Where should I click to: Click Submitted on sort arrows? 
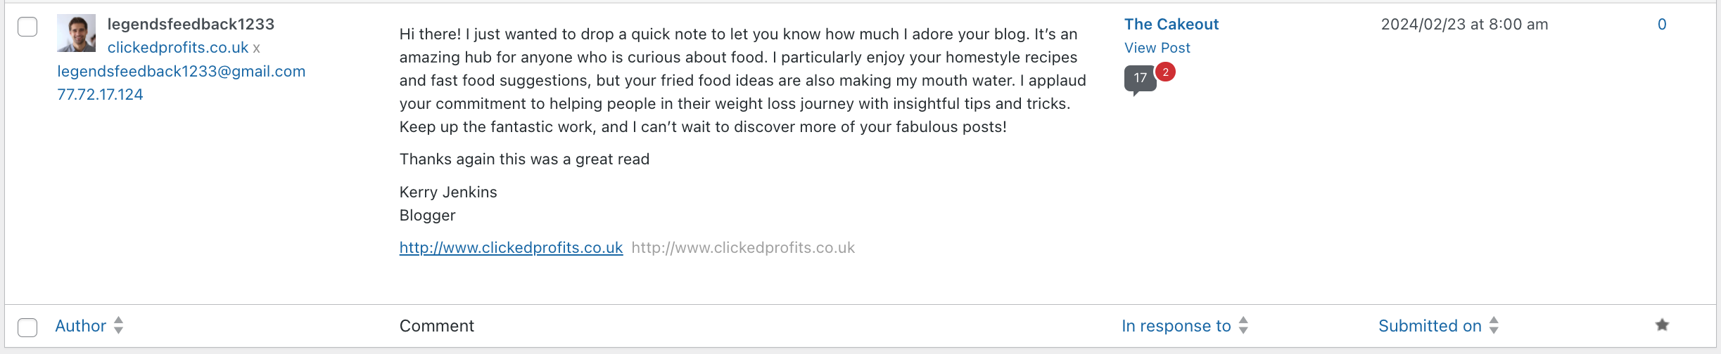click(x=1494, y=325)
